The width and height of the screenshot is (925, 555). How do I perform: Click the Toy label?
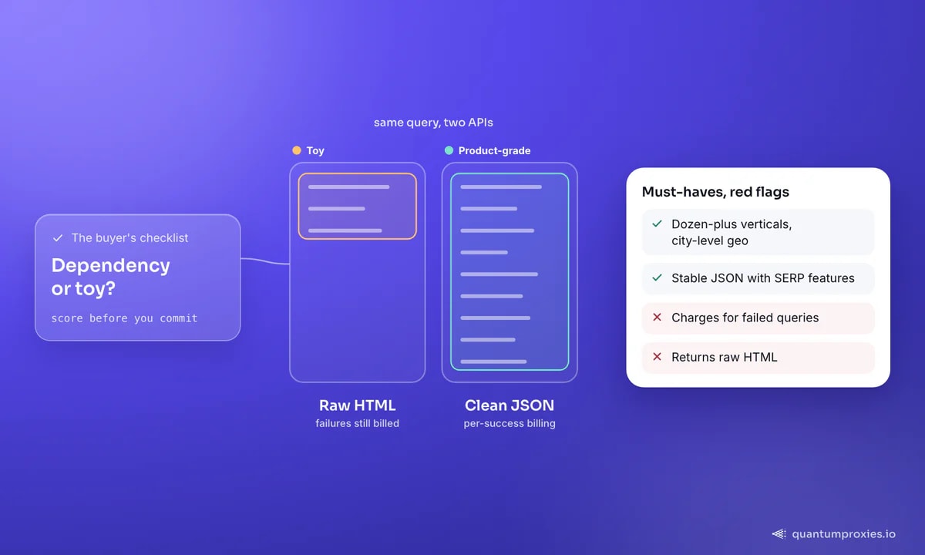point(315,150)
